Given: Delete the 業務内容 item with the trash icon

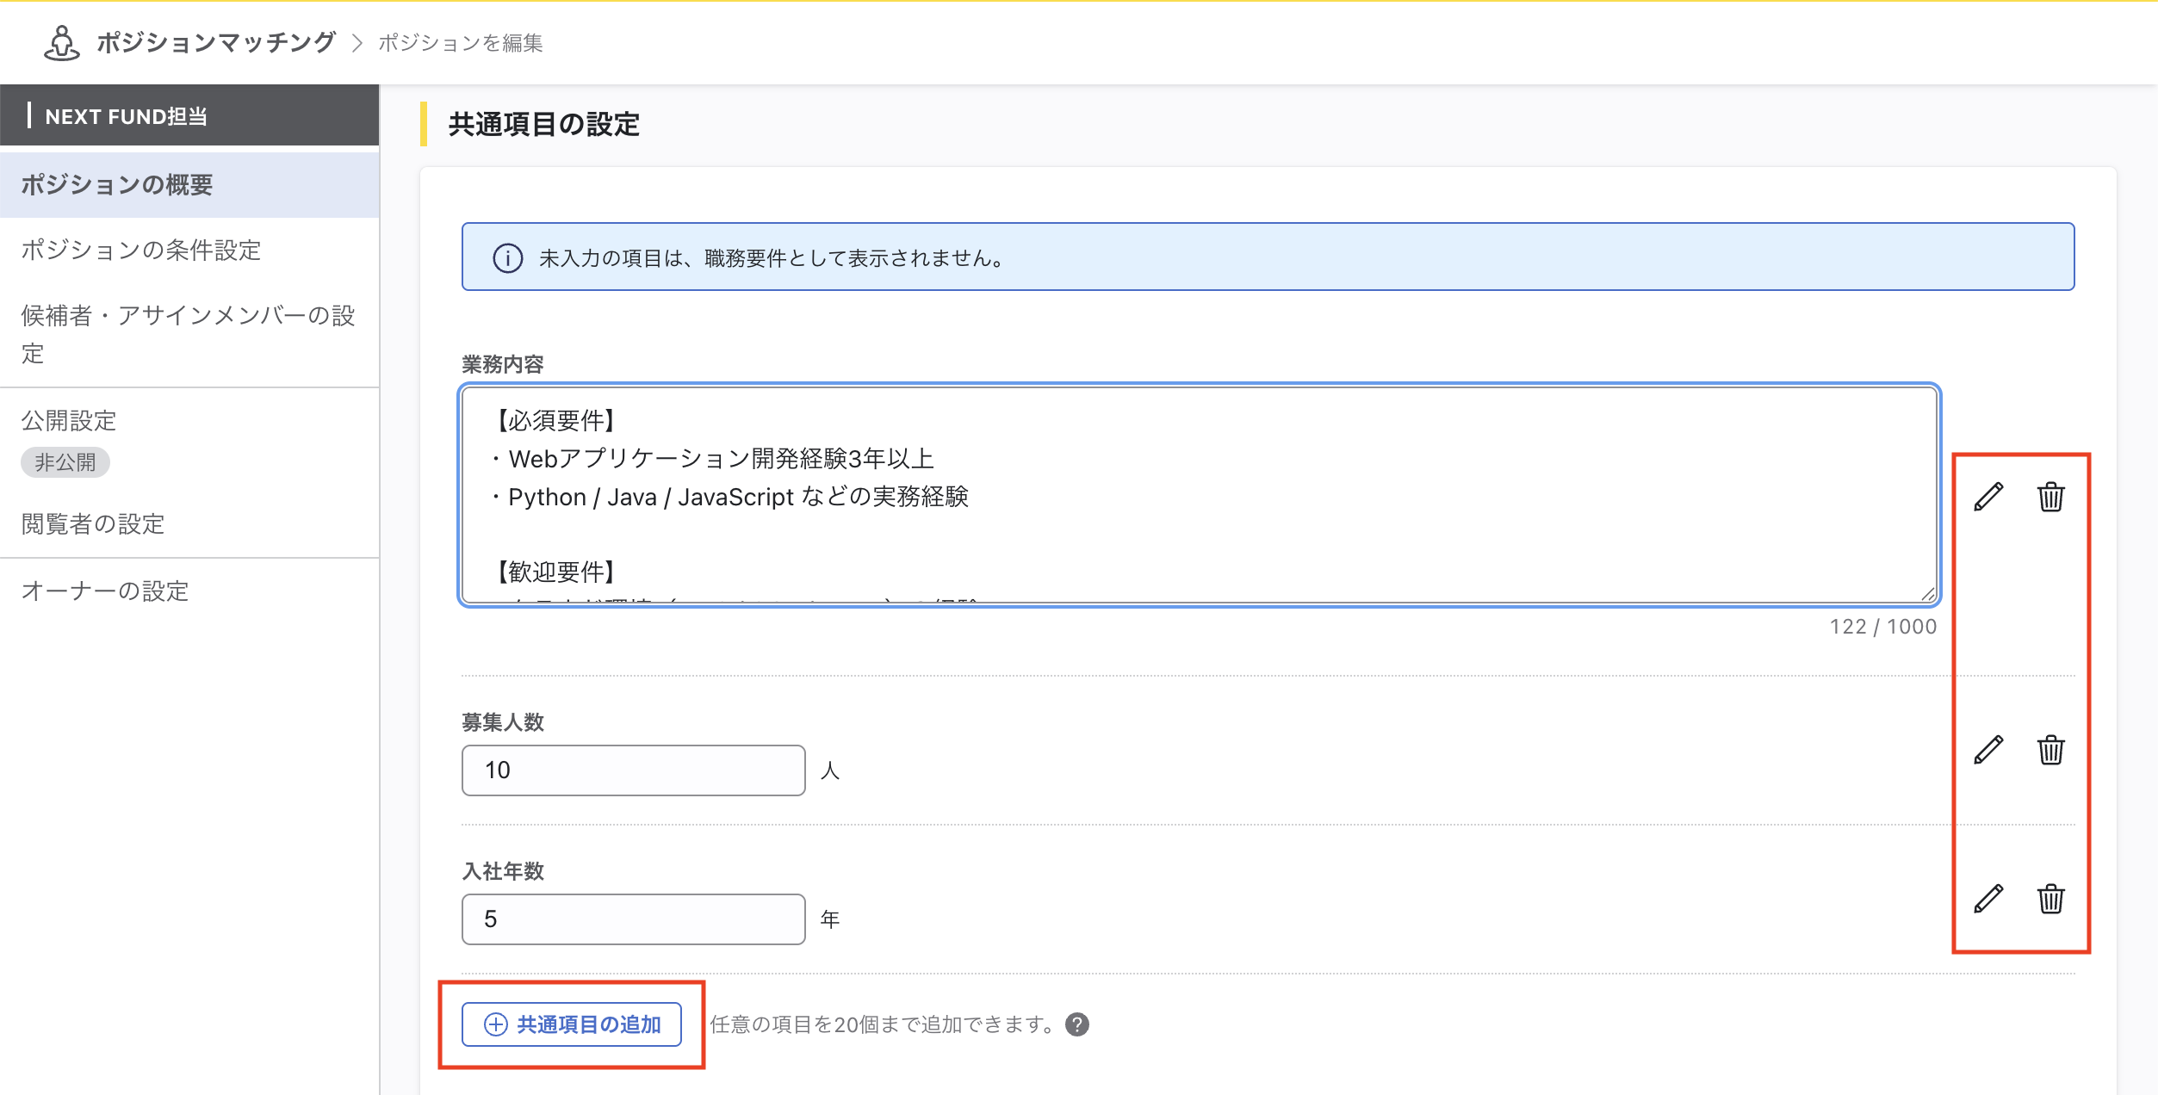Looking at the screenshot, I should (x=2050, y=497).
